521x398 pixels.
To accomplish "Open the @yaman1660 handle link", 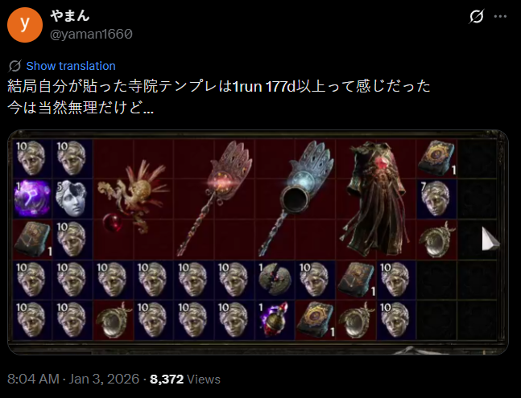I will (91, 34).
